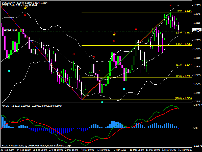Viewport: 202px width, 152px height.
Task: Click the red X marker above the 0.0 Fibonacci level
Action: pyautogui.click(x=171, y=5)
